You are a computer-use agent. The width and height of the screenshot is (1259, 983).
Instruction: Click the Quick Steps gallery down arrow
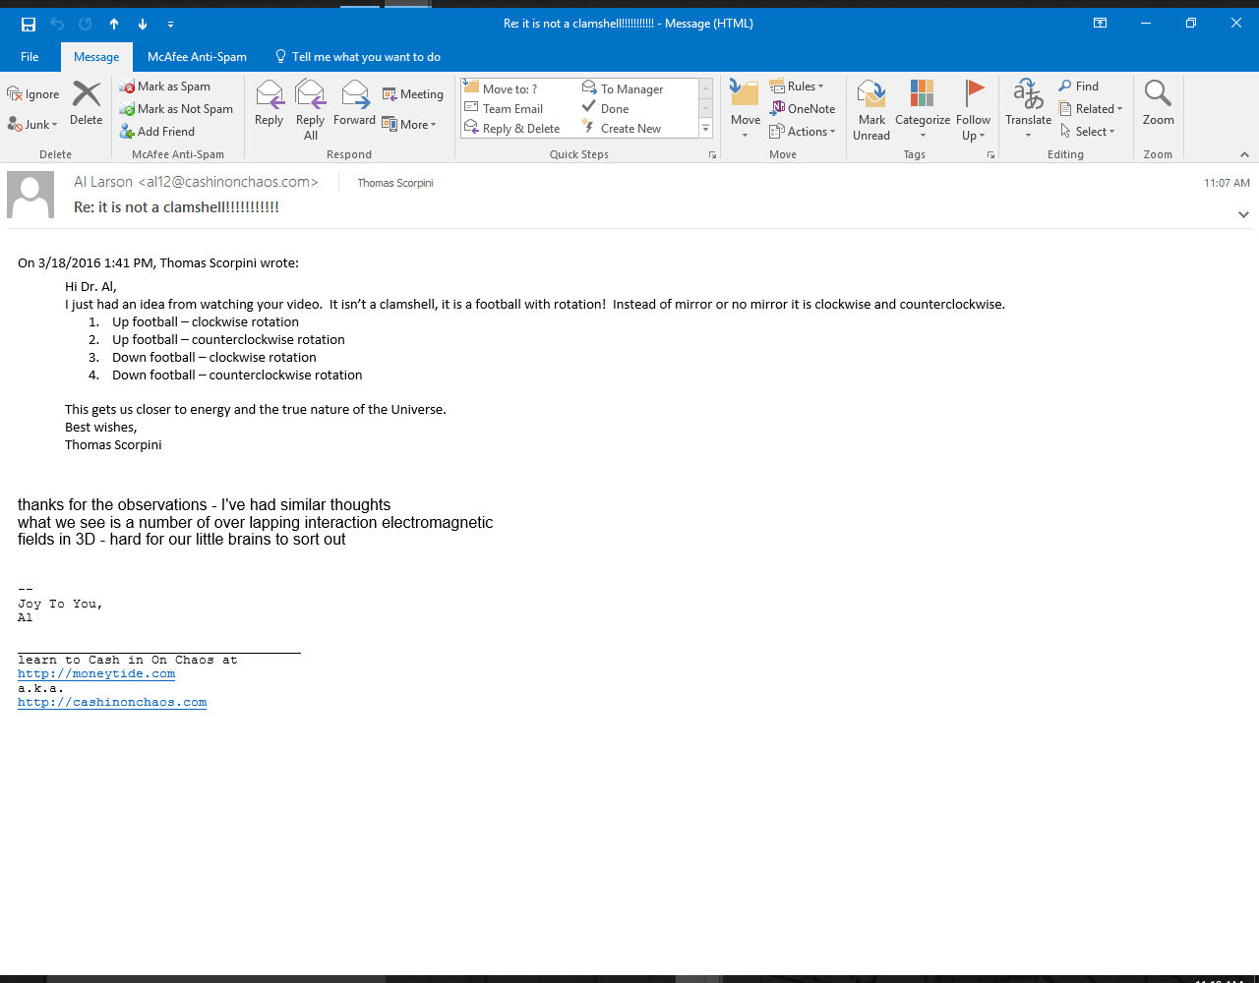pos(705,109)
